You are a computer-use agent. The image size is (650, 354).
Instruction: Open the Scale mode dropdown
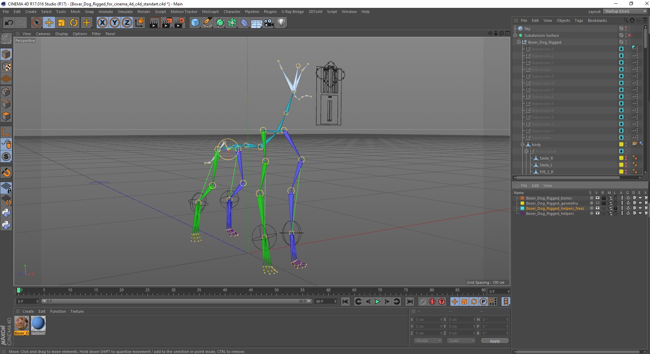(x=461, y=341)
